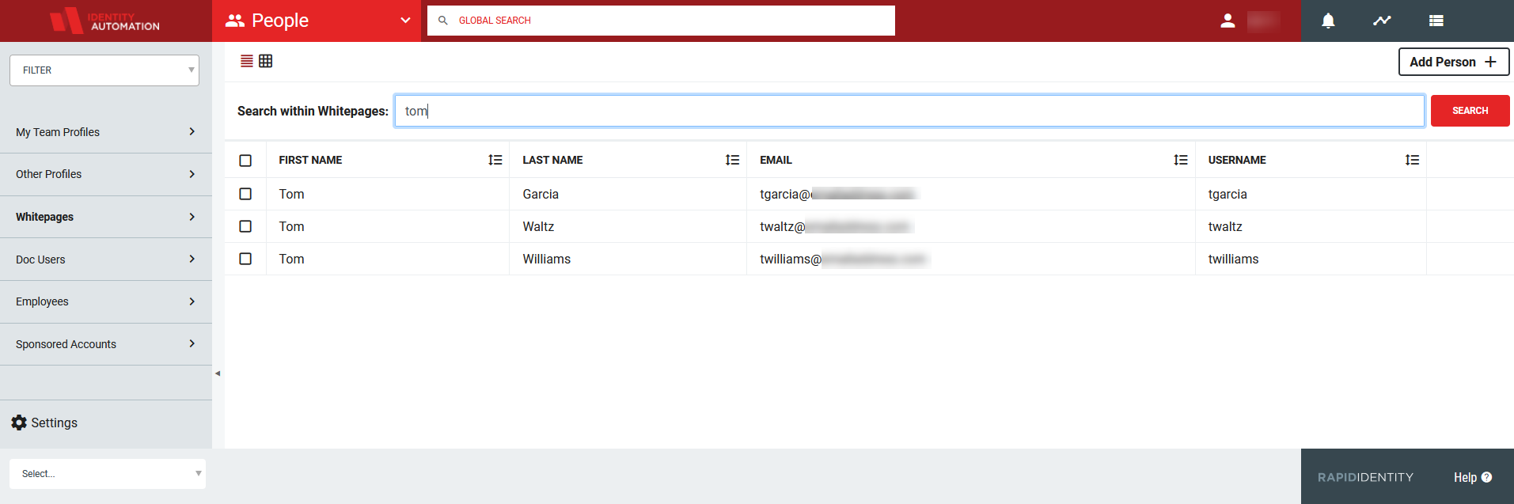This screenshot has width=1514, height=504.
Task: Sort by Email column
Action: click(1180, 160)
